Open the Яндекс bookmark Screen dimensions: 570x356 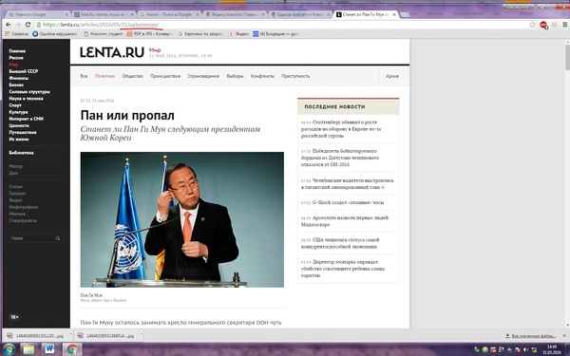(238, 34)
